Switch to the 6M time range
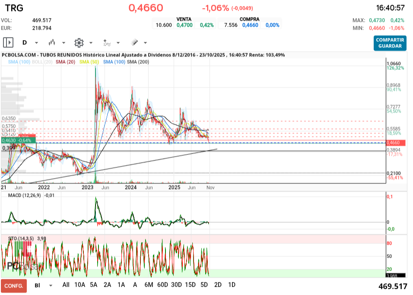This screenshot has width=413, height=295. click(149, 285)
